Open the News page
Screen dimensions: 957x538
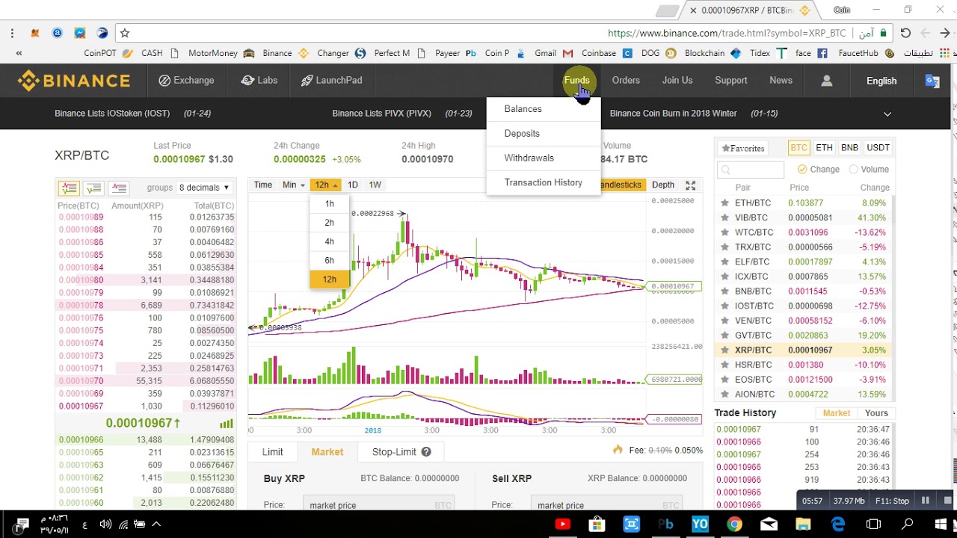pyautogui.click(x=781, y=81)
